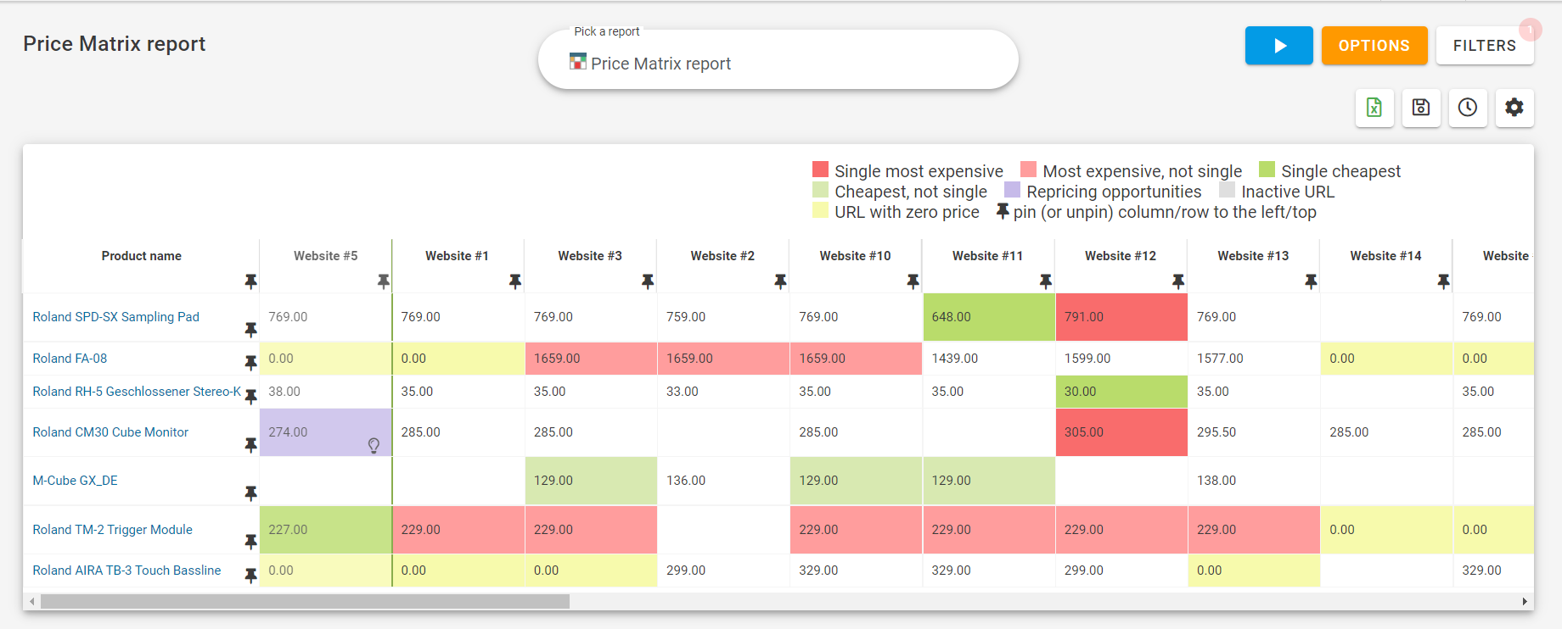Open the OPTIONS panel

tap(1374, 46)
